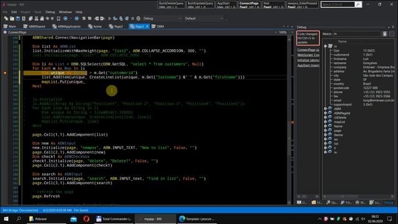
Task: Click the Restart debug toolbar icon
Action: [138, 19]
